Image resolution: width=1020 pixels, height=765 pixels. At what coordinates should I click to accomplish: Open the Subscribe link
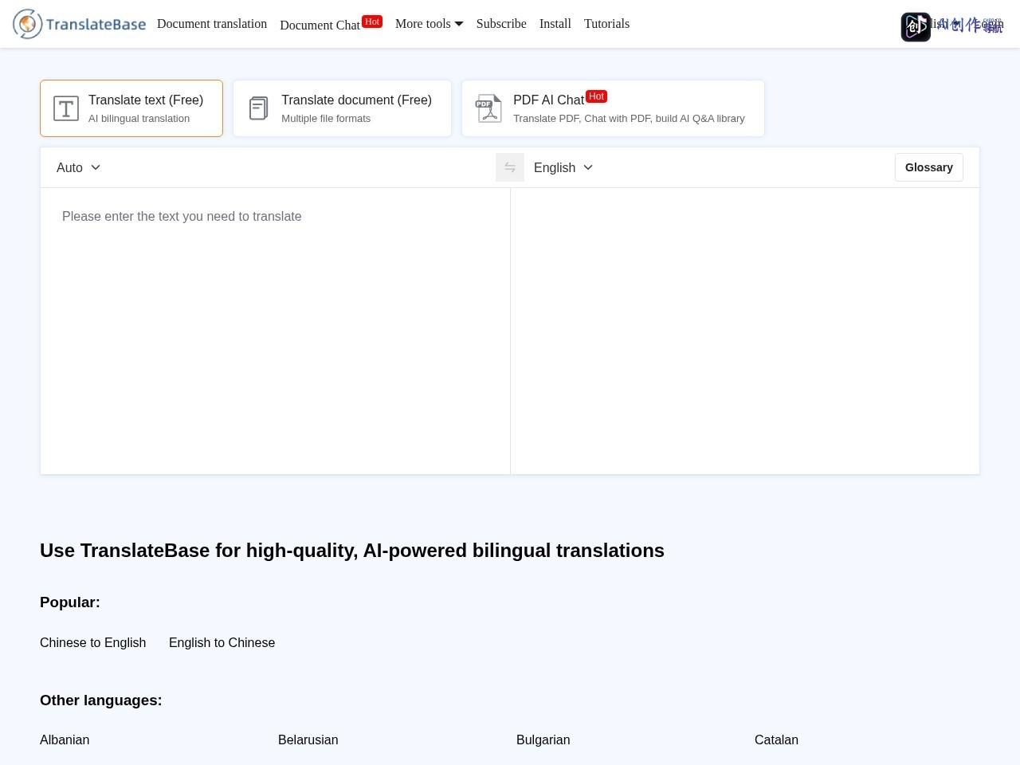[501, 24]
